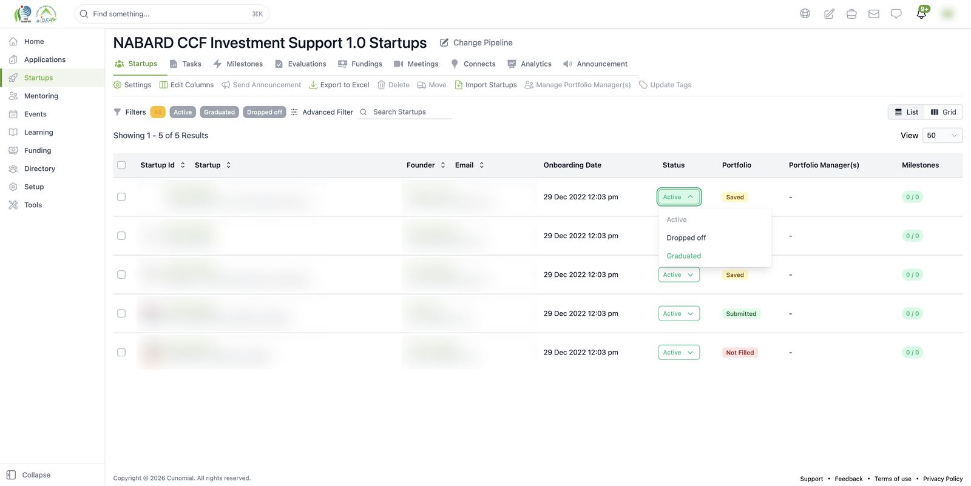
Task: Click the Delete toolbar item
Action: point(393,85)
